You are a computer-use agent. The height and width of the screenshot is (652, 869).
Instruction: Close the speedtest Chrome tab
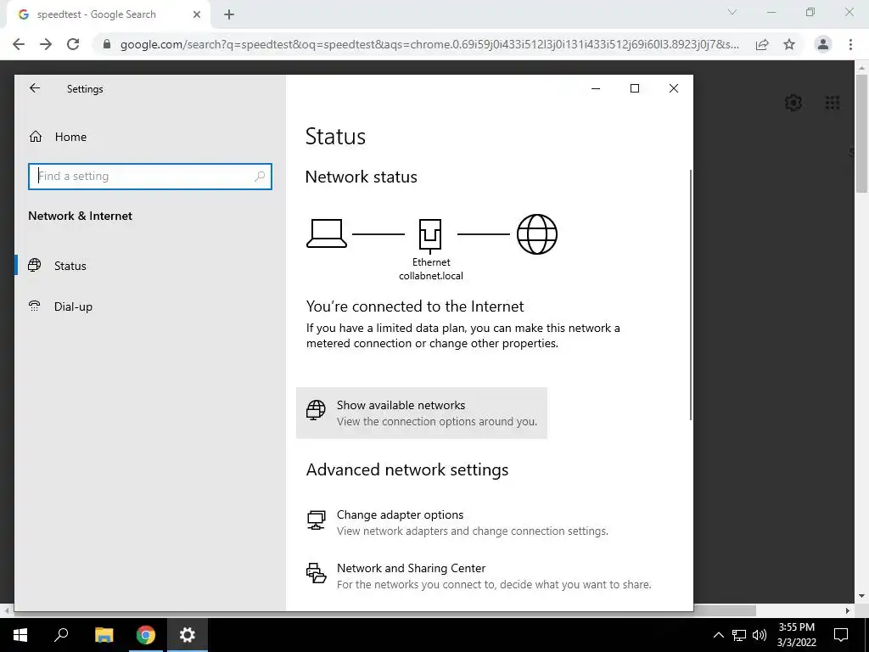[196, 14]
